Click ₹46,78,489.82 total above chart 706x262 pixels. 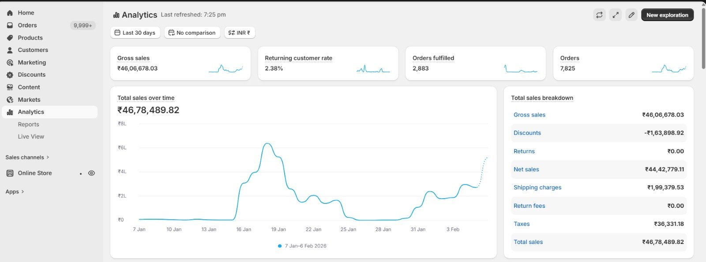click(x=148, y=110)
